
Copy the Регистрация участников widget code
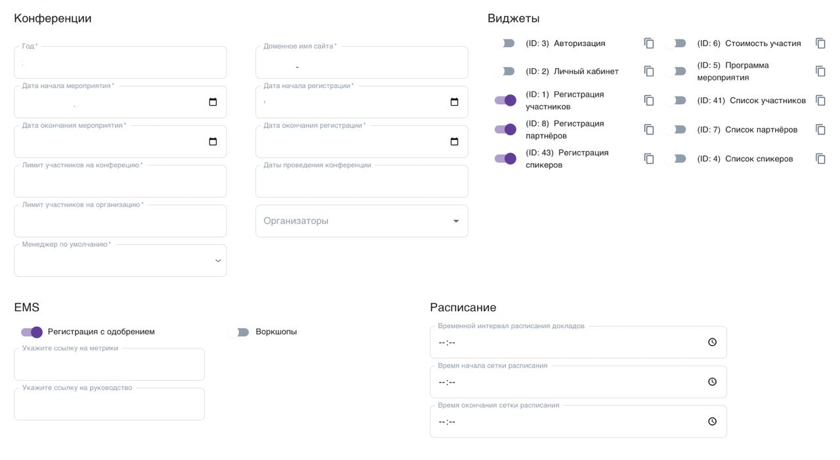[649, 100]
